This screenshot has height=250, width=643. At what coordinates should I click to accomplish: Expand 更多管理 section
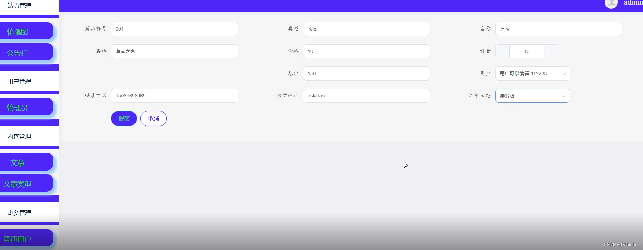coord(29,212)
